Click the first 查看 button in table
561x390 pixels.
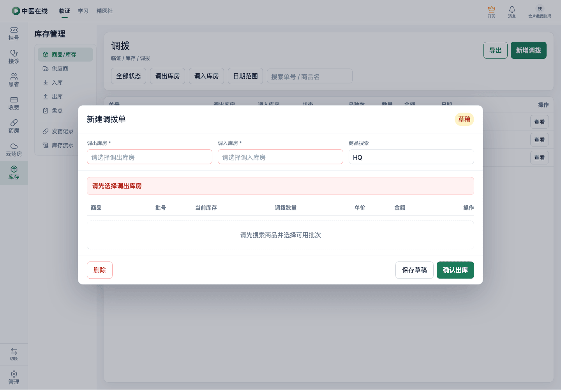point(540,122)
